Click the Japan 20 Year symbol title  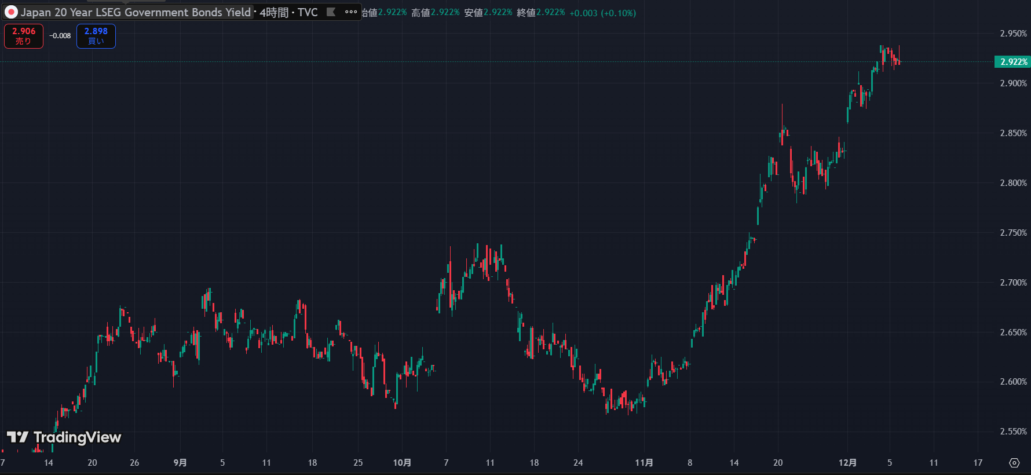coord(136,12)
